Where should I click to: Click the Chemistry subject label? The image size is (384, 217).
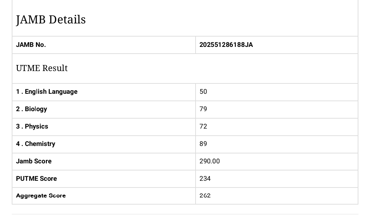point(36,144)
